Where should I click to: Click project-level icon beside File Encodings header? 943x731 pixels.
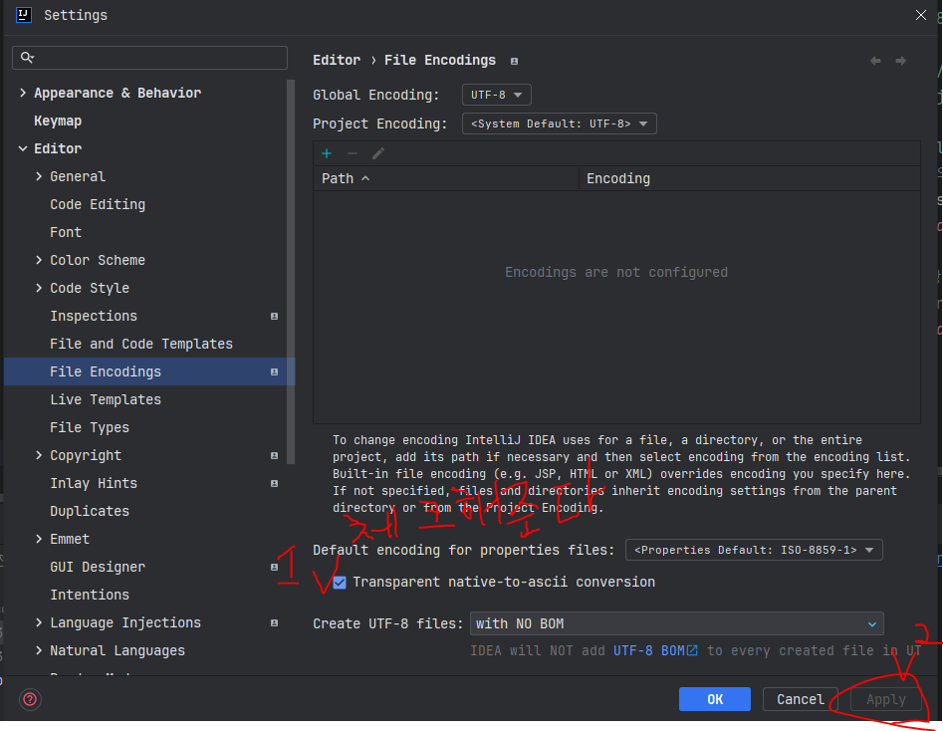point(514,61)
